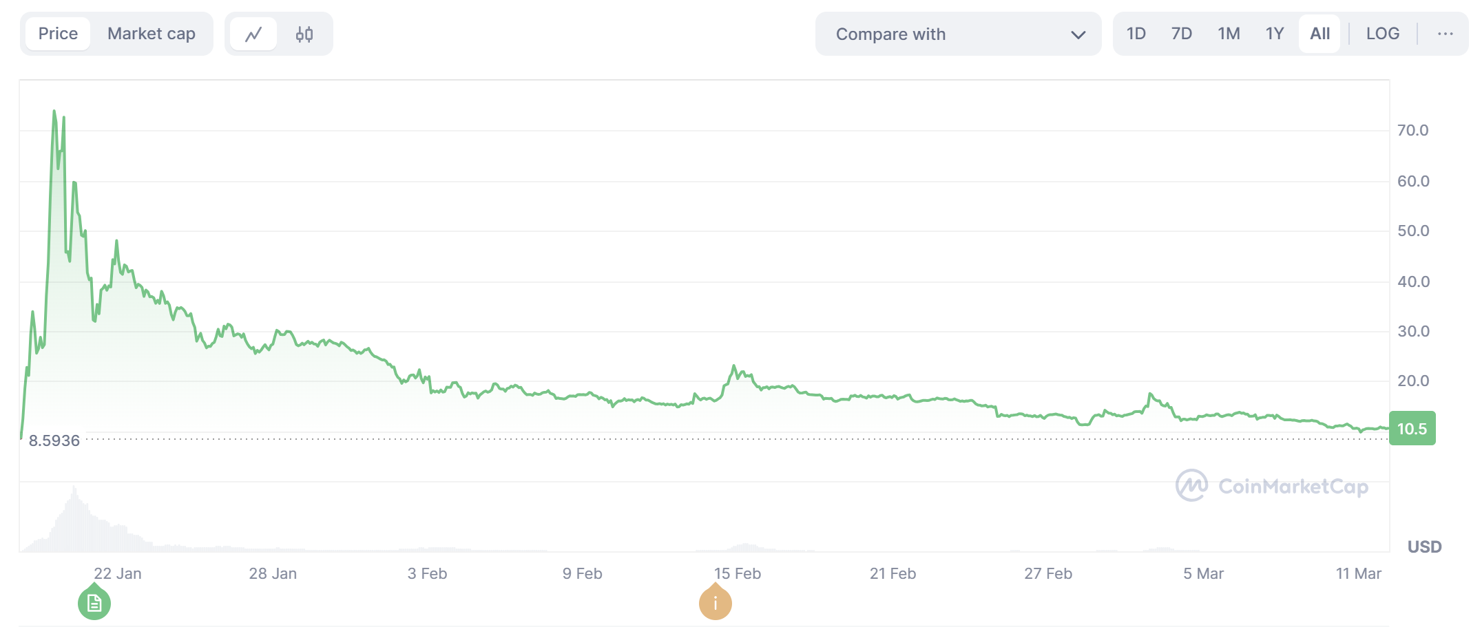The height and width of the screenshot is (627, 1471).
Task: Open the three-dot more options menu
Action: pyautogui.click(x=1446, y=34)
